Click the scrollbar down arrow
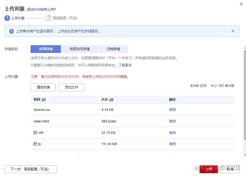The width and height of the screenshot is (246, 176). [245, 155]
